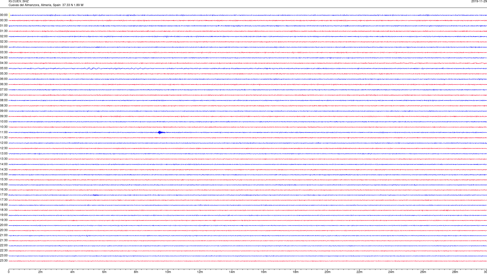Select the 07:00 trace time label
Viewport: 487px width, 274px height.
click(x=4, y=90)
